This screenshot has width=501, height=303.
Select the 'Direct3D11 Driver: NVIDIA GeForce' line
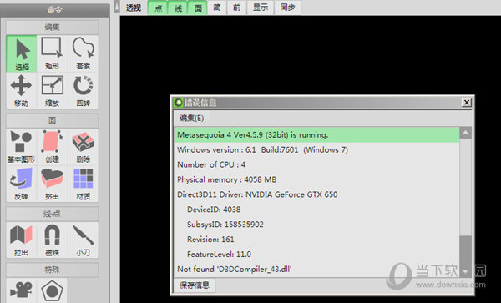316,194
